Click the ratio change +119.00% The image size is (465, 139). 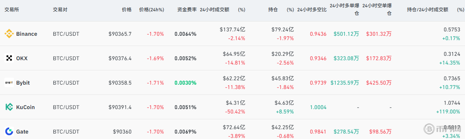point(448,112)
